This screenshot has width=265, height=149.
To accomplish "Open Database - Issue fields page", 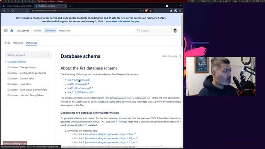I will (19, 84).
